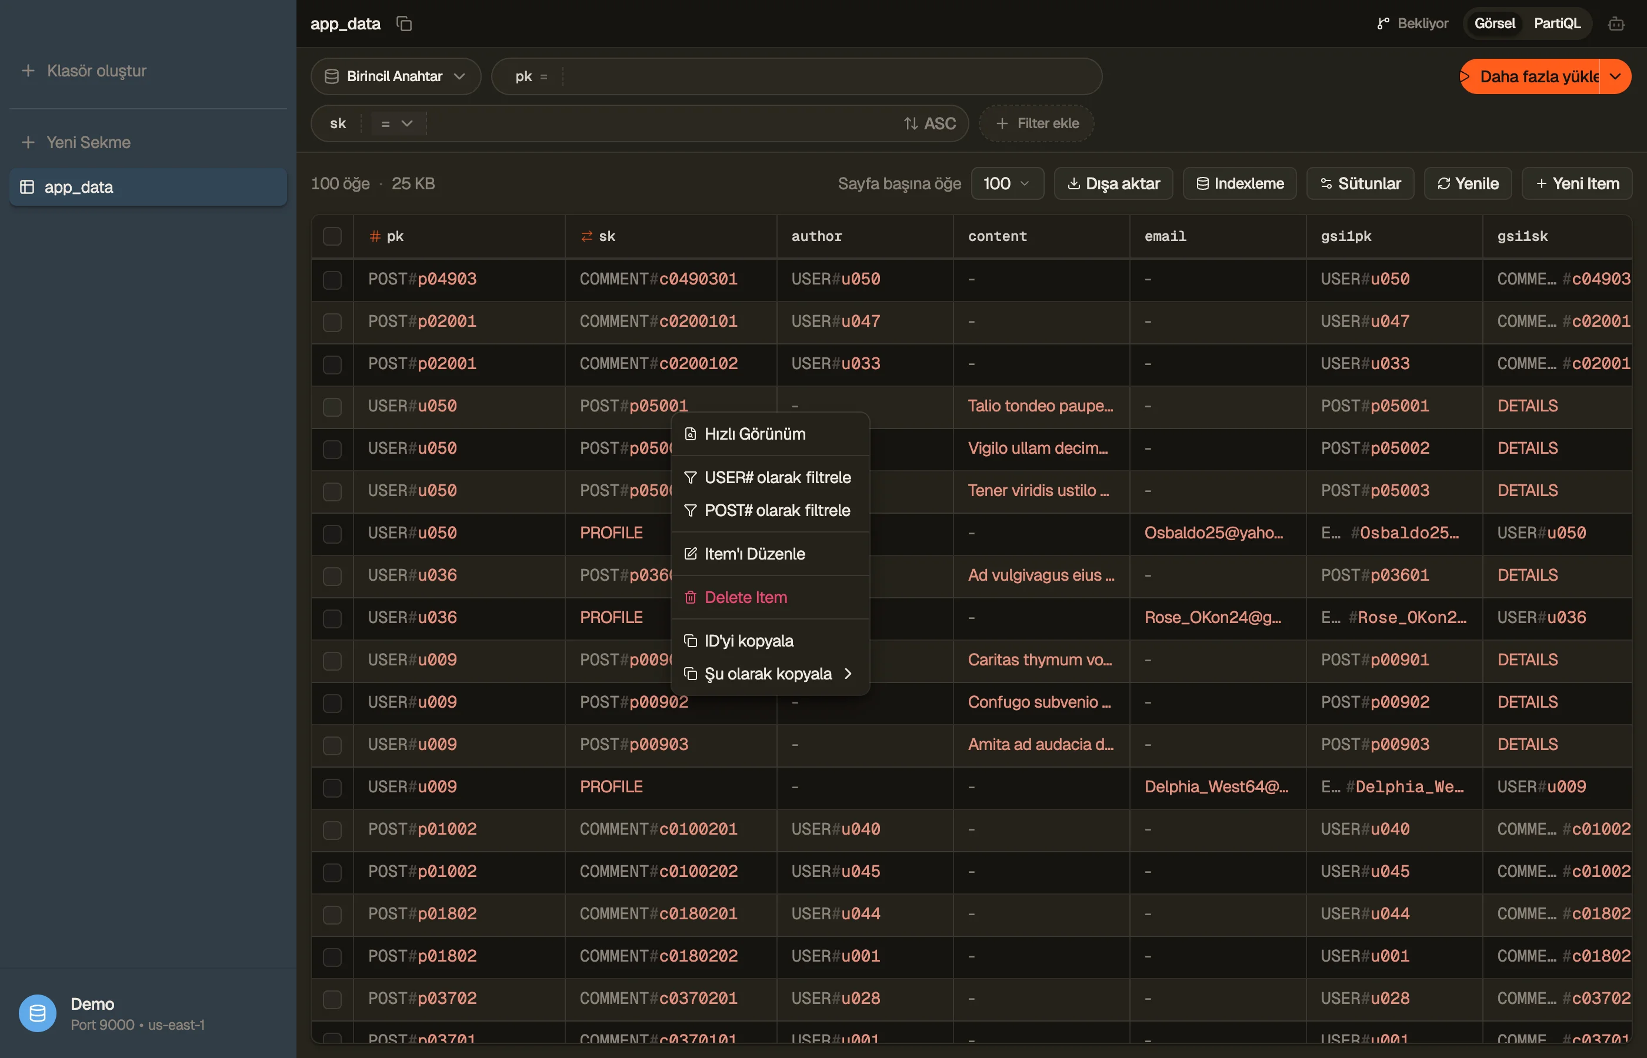Choose POST# olarak filtrele
Image resolution: width=1647 pixels, height=1058 pixels.
(x=770, y=510)
